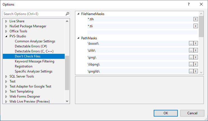The image size is (208, 121).
Task: Delete the *.tli mask with its X button
Action: pos(196,26)
